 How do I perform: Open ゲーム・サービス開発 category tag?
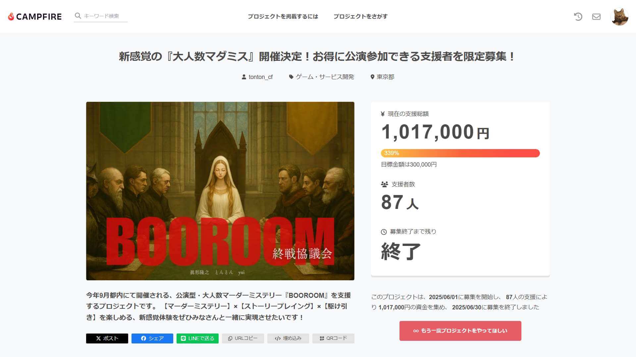pos(322,77)
